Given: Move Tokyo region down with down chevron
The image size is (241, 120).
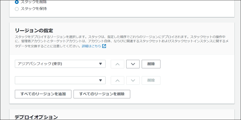Looking at the screenshot, I should (133, 64).
